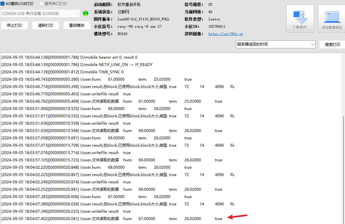Click the 18:04:07.389 block result log line
This screenshot has width=345, height=224.
click(x=118, y=204)
